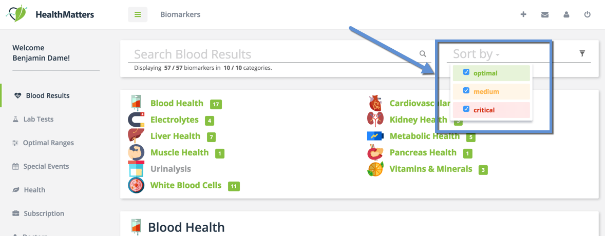
Task: Click the power logout icon
Action: click(588, 14)
